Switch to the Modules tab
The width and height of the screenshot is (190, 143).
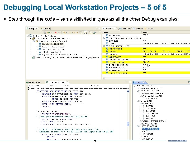[x=150, y=29]
